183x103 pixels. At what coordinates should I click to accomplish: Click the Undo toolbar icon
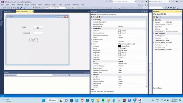click(x=24, y=8)
